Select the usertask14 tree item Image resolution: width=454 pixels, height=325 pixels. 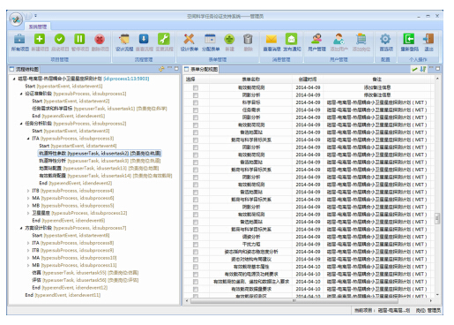(x=106, y=176)
